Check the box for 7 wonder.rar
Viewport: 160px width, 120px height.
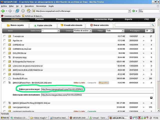pyautogui.click(x=4, y=36)
